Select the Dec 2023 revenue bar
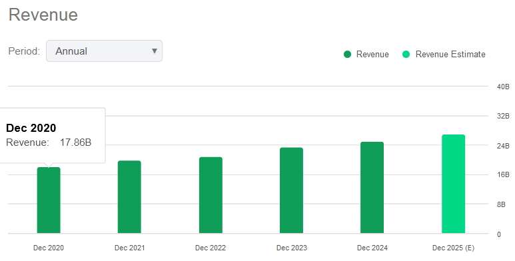Image resolution: width=515 pixels, height=261 pixels. pyautogui.click(x=291, y=190)
